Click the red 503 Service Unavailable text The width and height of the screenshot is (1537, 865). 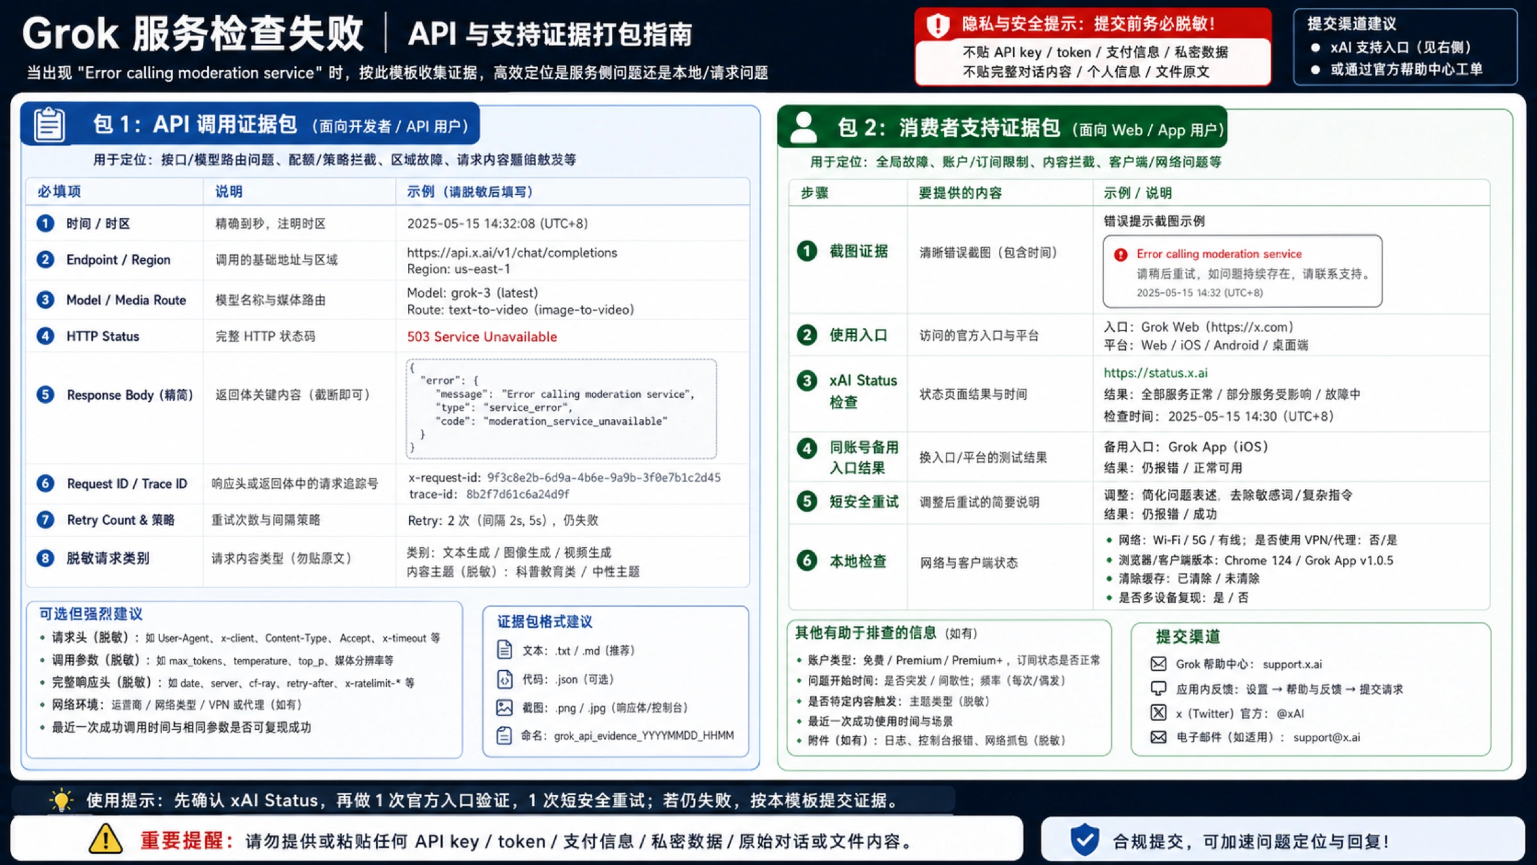pos(482,336)
